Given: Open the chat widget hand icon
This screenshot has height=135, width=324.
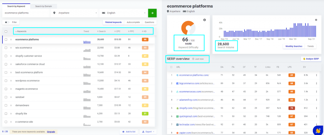Looking at the screenshot, I should pyautogui.click(x=318, y=130).
